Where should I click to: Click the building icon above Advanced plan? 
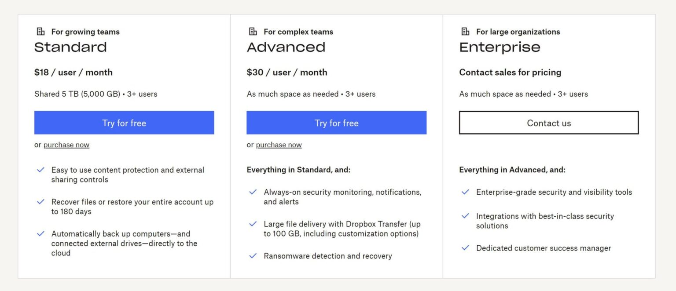point(253,31)
